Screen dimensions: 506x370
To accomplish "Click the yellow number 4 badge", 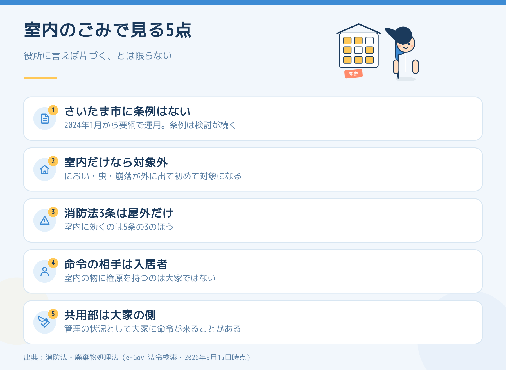I will point(53,263).
